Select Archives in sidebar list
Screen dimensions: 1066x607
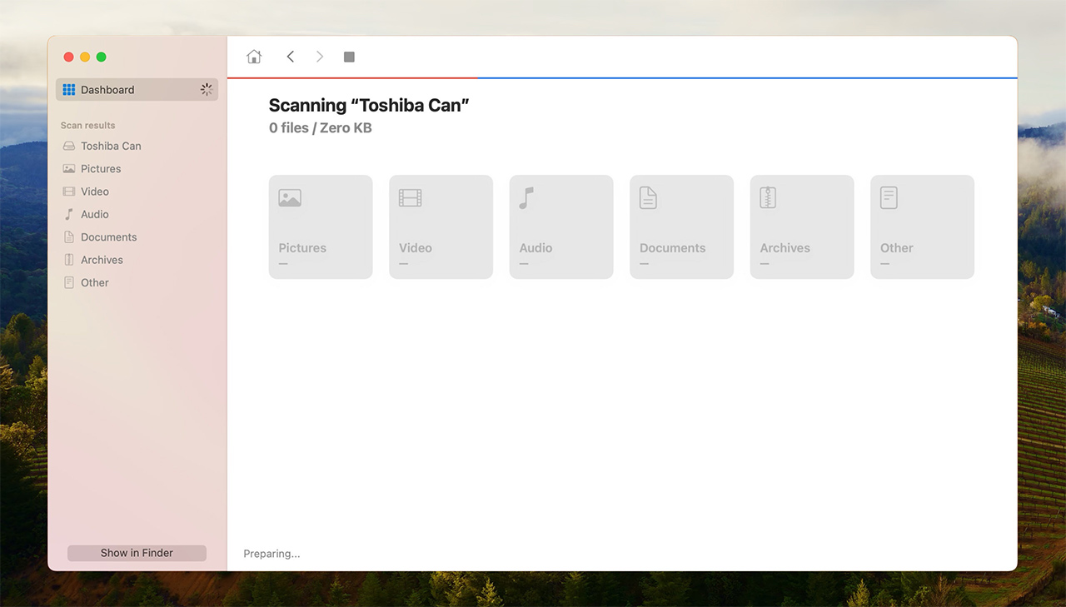pyautogui.click(x=102, y=260)
